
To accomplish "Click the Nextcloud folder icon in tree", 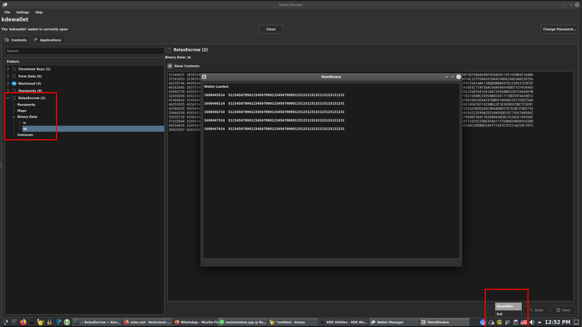I will click(x=14, y=83).
